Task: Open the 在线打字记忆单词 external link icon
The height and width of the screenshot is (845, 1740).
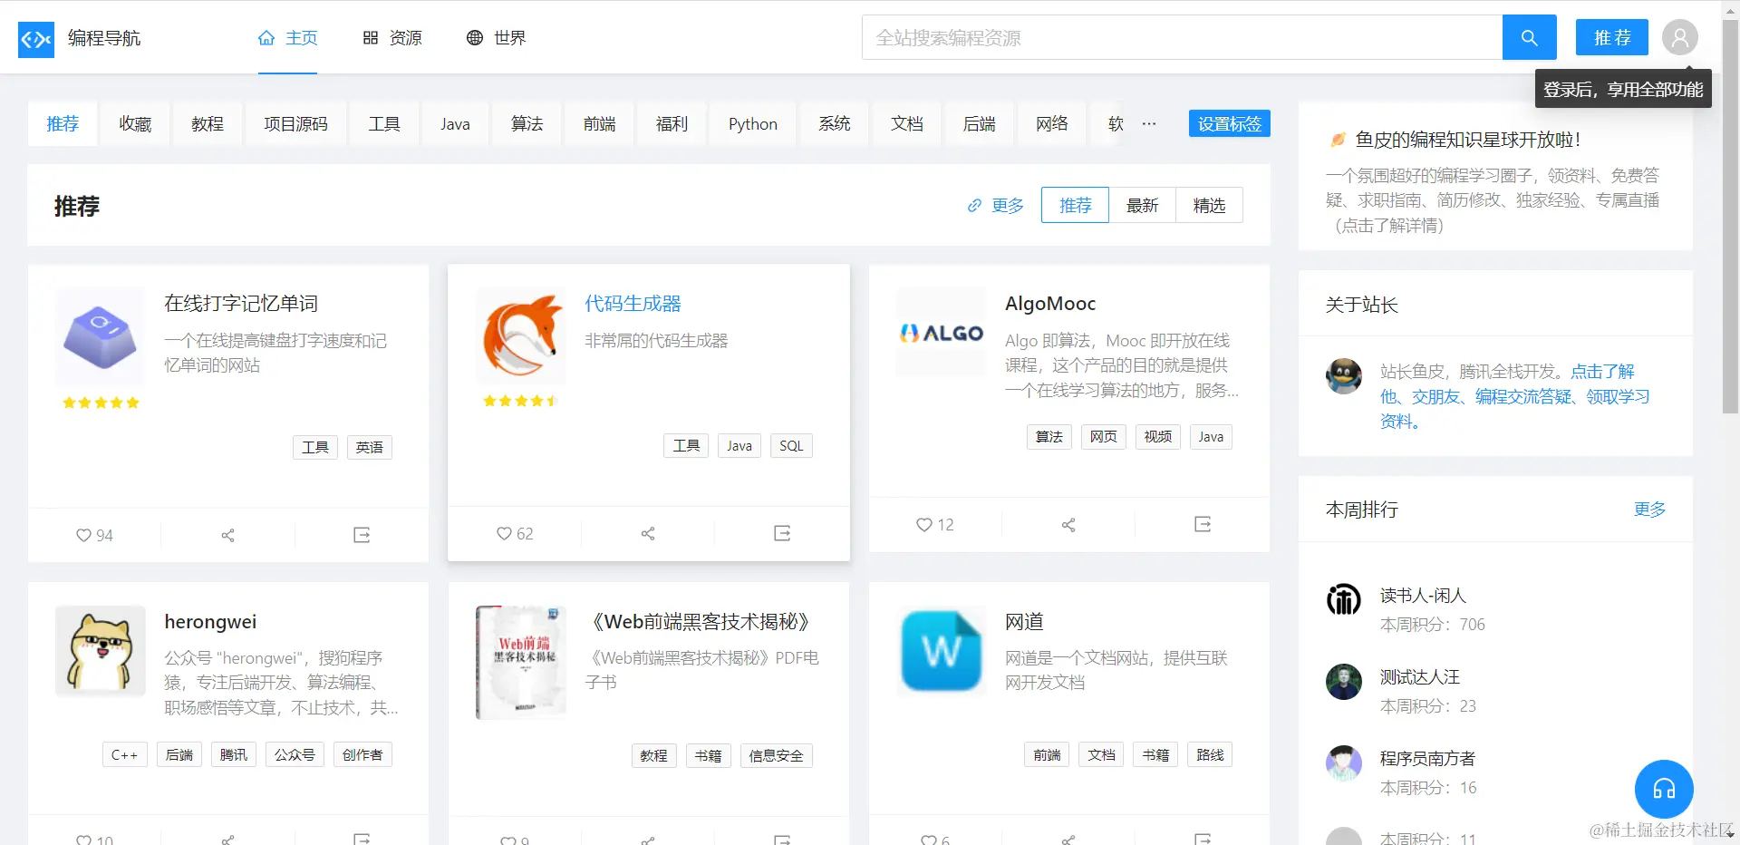Action: (362, 535)
